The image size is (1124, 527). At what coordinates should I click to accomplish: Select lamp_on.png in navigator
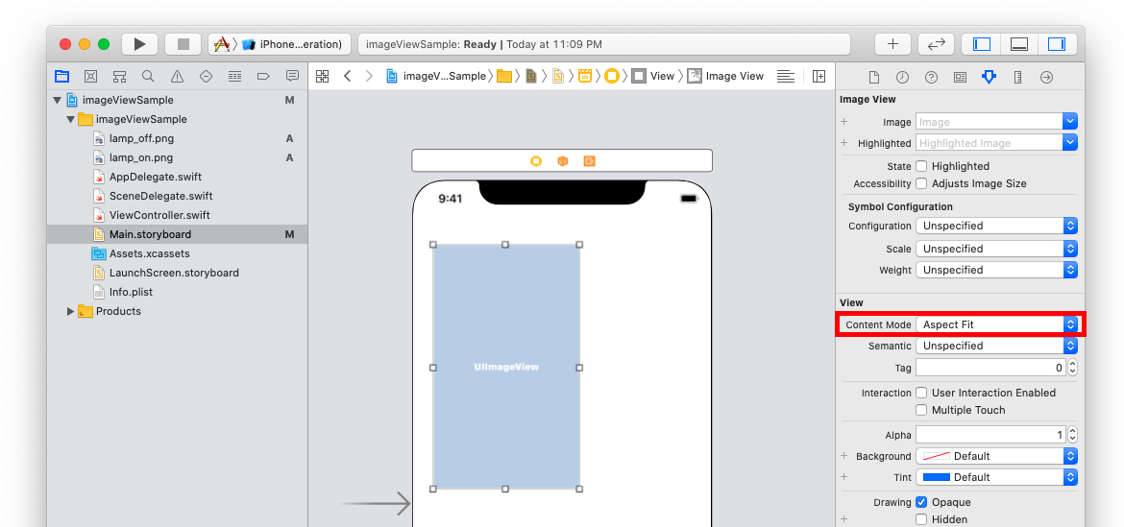tap(140, 157)
